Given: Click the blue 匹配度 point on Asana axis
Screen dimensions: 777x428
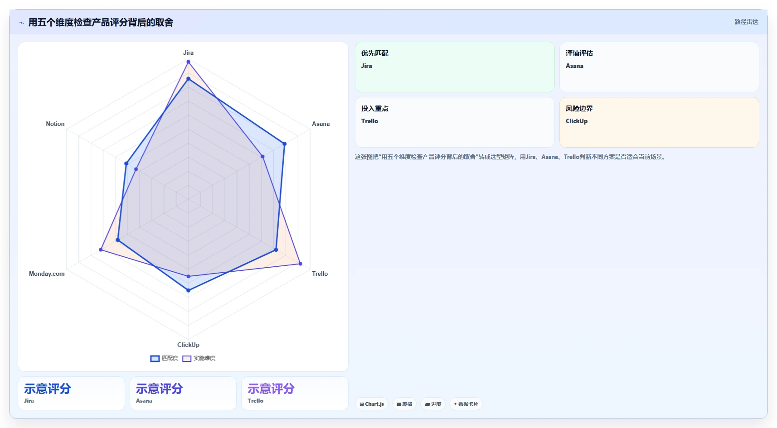Looking at the screenshot, I should (x=285, y=144).
